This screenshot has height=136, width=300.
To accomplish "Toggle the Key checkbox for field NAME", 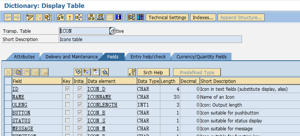I will click(67, 97).
